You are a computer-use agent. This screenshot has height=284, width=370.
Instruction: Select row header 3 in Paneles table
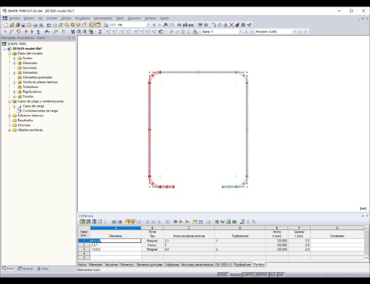pyautogui.click(x=84, y=249)
